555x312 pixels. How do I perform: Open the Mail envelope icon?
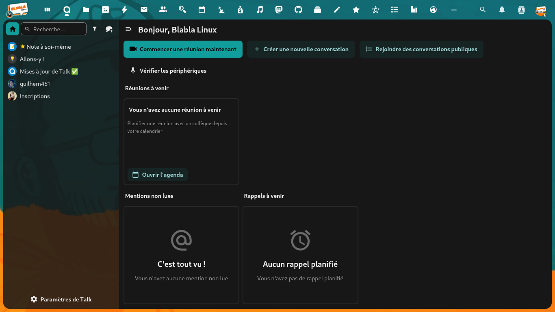tap(144, 10)
